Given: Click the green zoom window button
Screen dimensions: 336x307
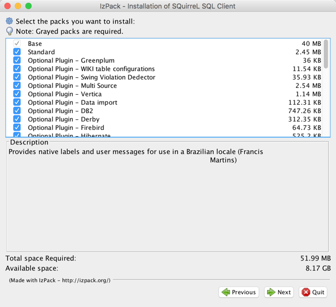Looking at the screenshot, I should pos(29,6).
